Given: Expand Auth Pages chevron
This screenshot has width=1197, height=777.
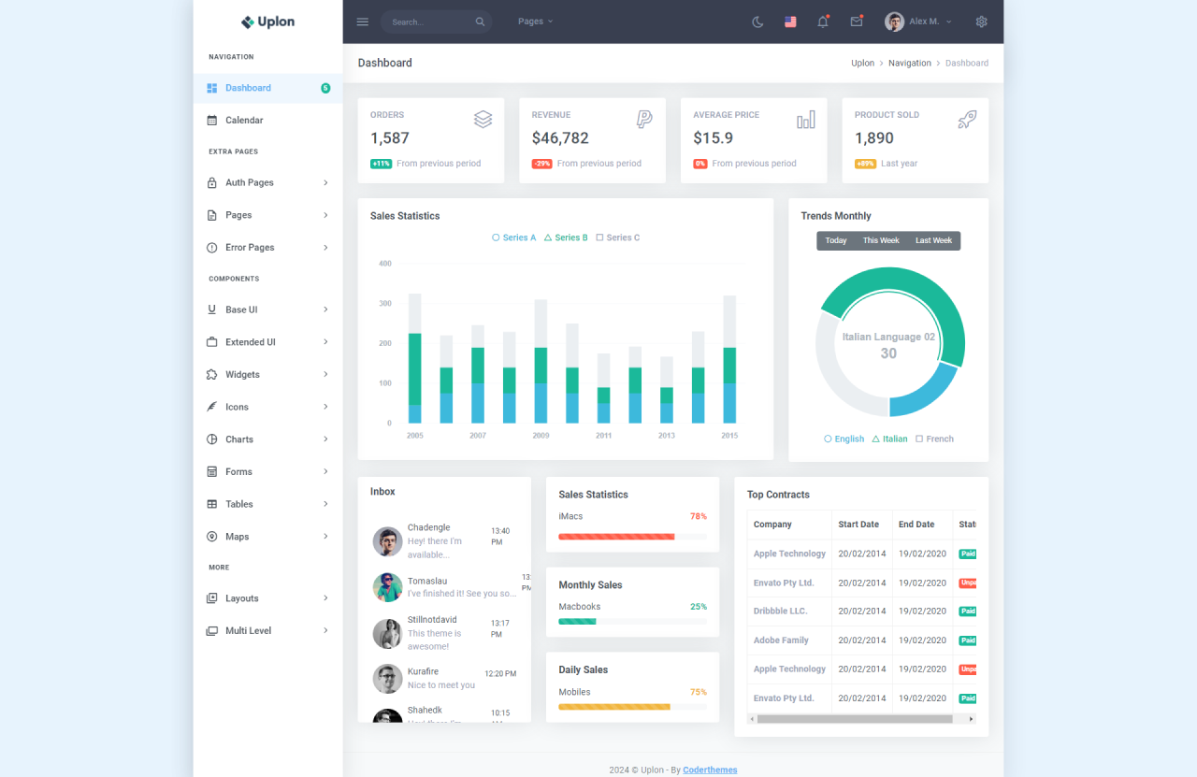Looking at the screenshot, I should [325, 183].
